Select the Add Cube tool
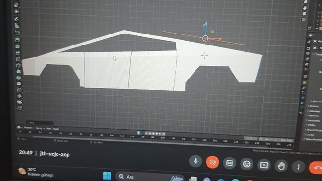Screen dimensions: 322x181 [17, 33]
